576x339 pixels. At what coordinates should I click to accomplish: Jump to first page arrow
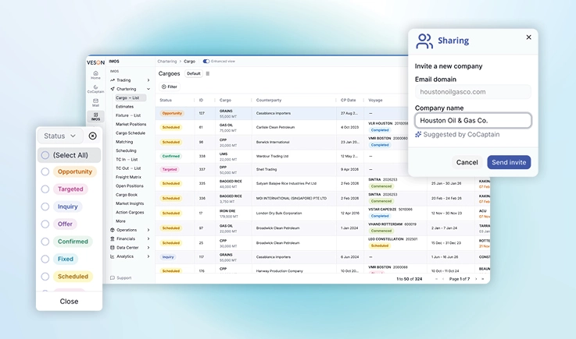click(x=436, y=279)
